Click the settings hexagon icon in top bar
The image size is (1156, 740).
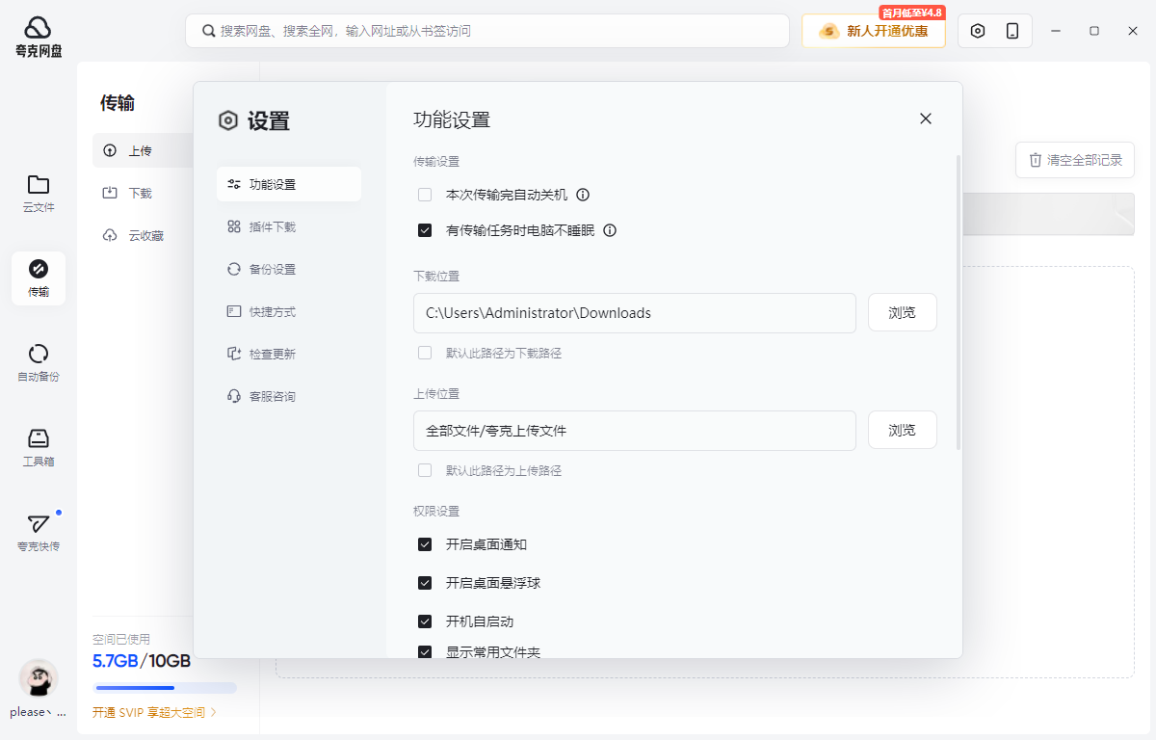pyautogui.click(x=978, y=31)
